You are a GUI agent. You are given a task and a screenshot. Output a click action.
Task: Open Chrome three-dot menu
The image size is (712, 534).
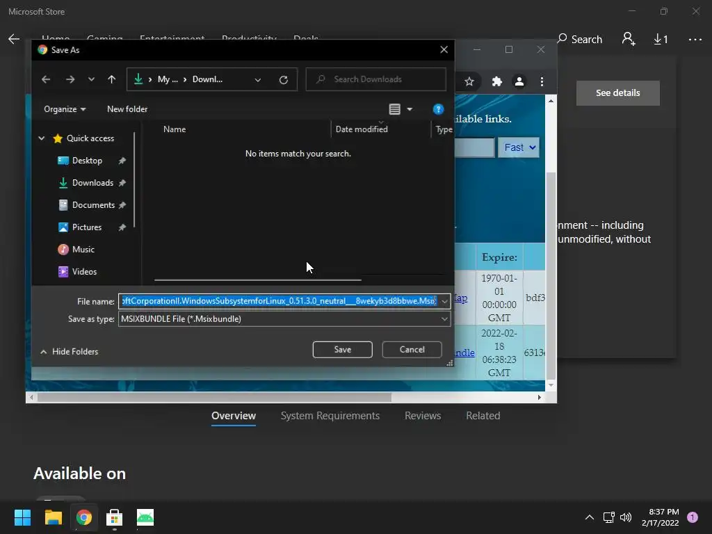(542, 81)
